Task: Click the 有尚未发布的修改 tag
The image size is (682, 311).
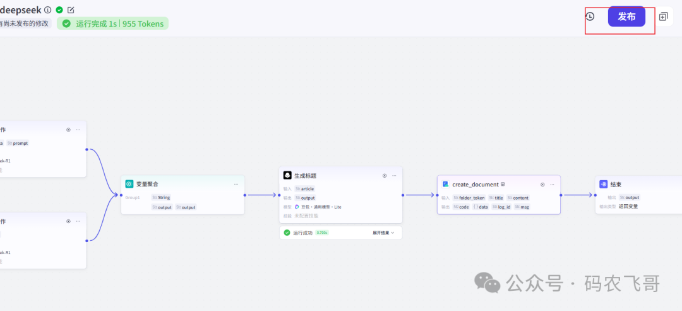Action: 24,23
